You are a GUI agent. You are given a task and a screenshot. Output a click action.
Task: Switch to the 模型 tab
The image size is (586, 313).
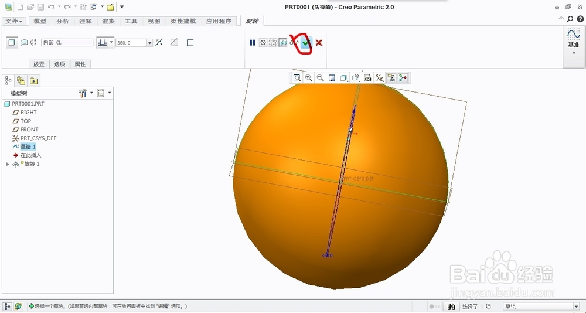(40, 21)
